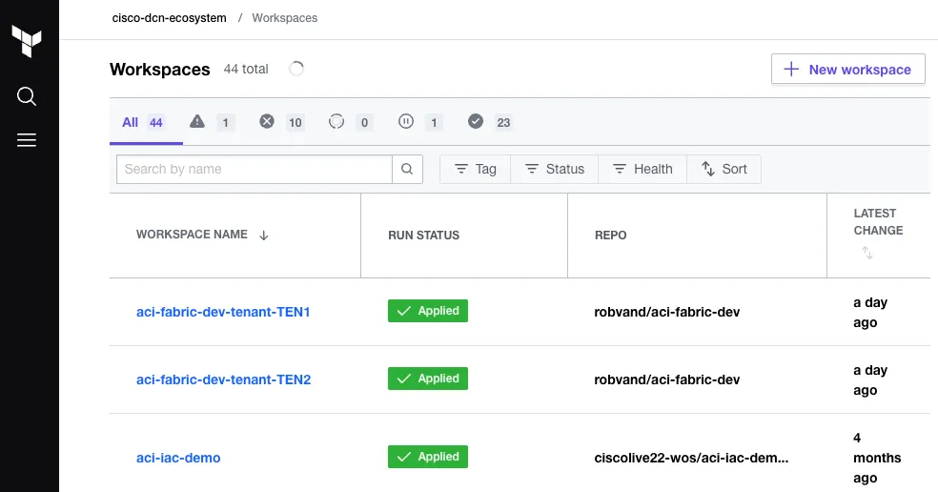
Task: Click the New workspace button
Action: (x=847, y=70)
